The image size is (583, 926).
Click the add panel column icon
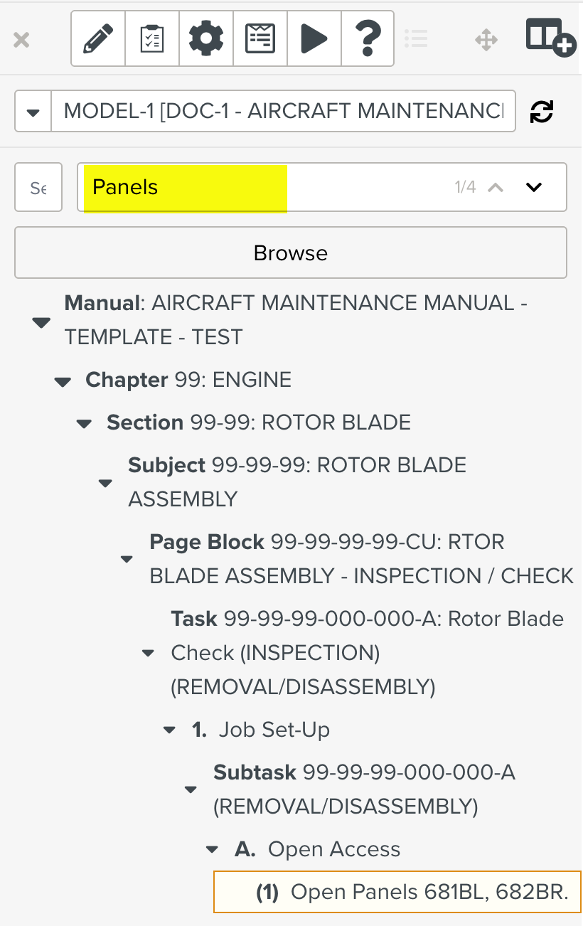point(550,36)
